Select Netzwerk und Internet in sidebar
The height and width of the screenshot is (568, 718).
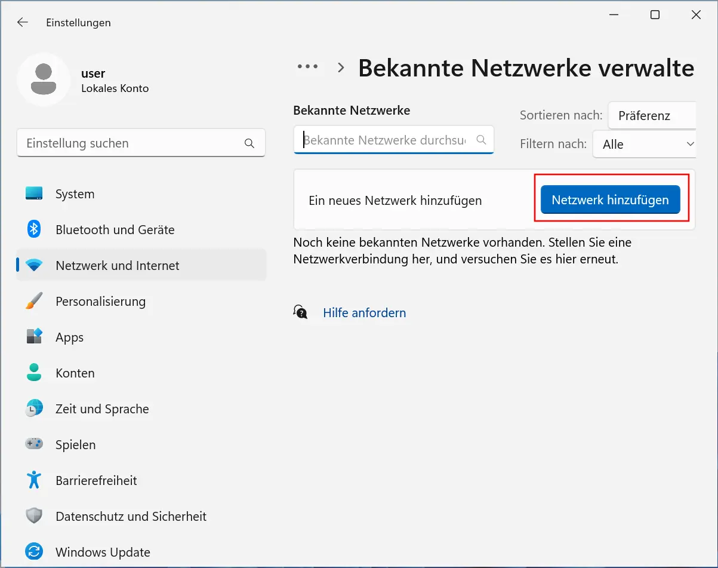click(x=117, y=266)
